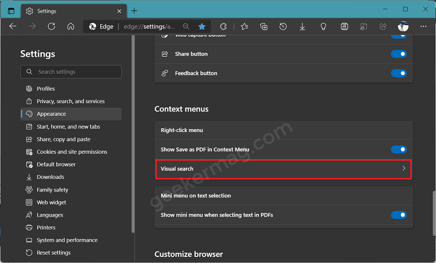Close the Settings tab
The height and width of the screenshot is (263, 436).
[119, 11]
